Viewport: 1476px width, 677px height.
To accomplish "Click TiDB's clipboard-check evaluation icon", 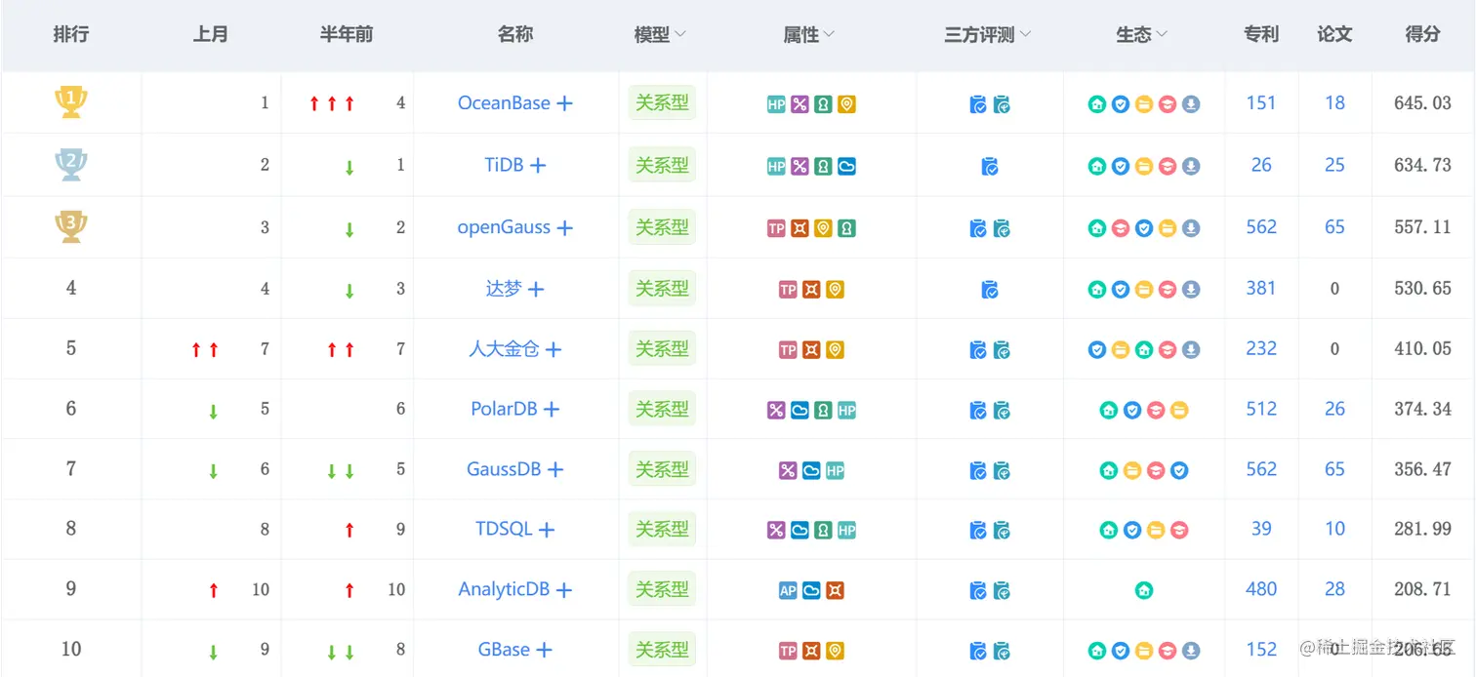I will click(990, 167).
